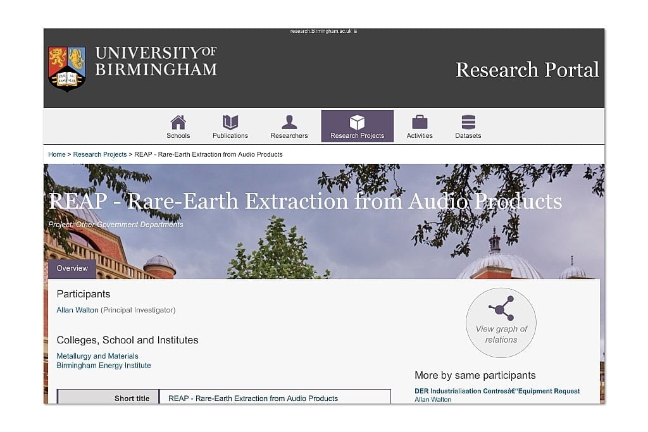Image resolution: width=648 pixels, height=432 pixels.
Task: Select the Research Projects cube icon
Action: [357, 122]
